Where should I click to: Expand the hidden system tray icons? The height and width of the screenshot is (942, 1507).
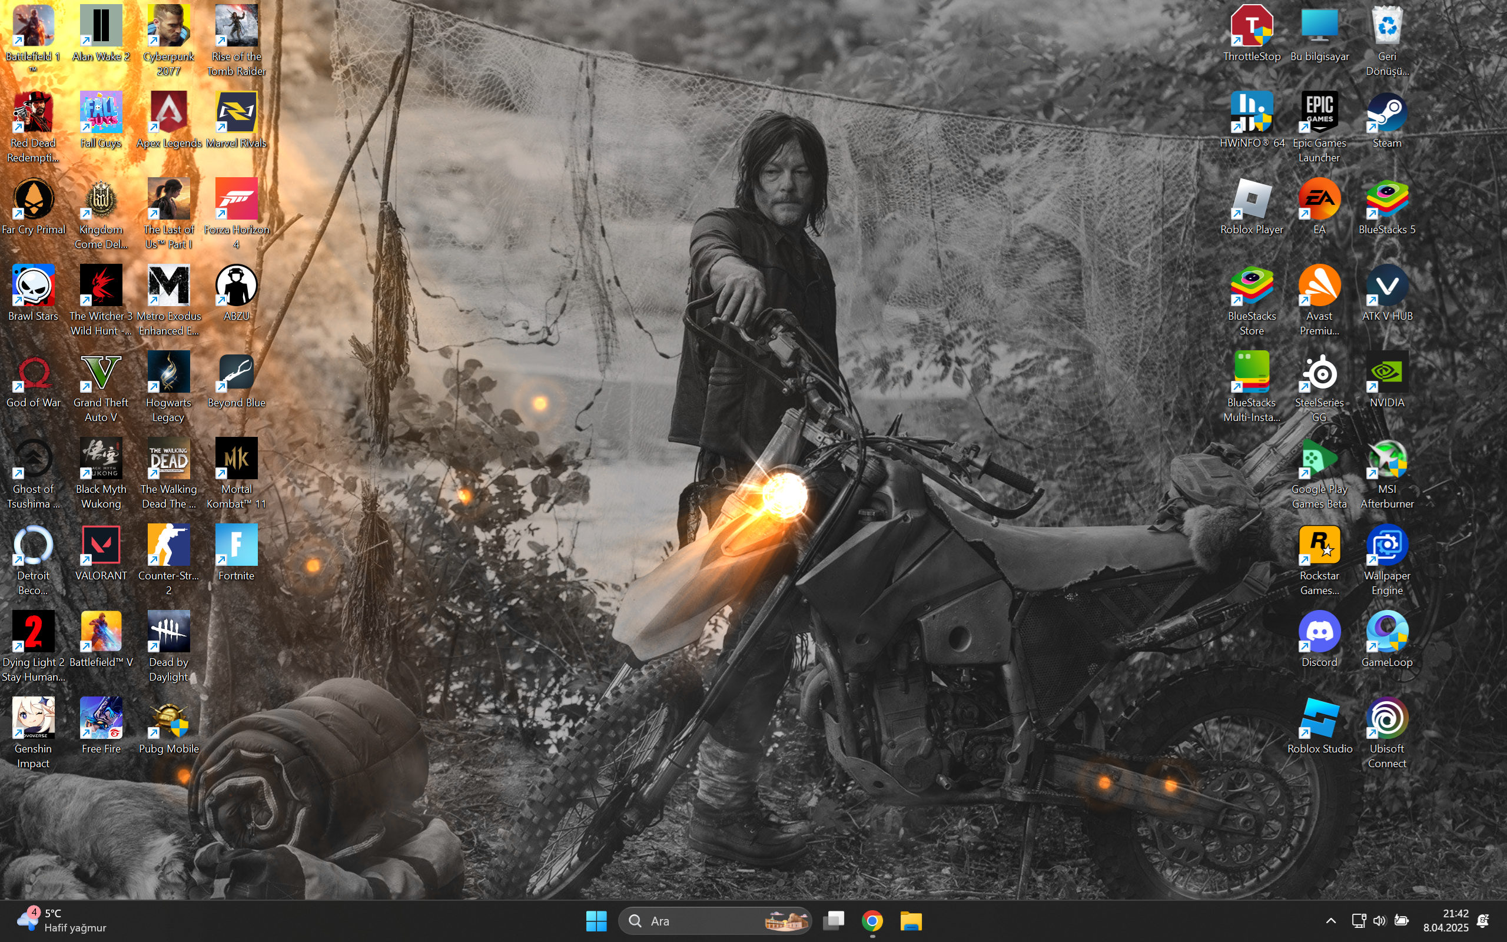pyautogui.click(x=1331, y=921)
